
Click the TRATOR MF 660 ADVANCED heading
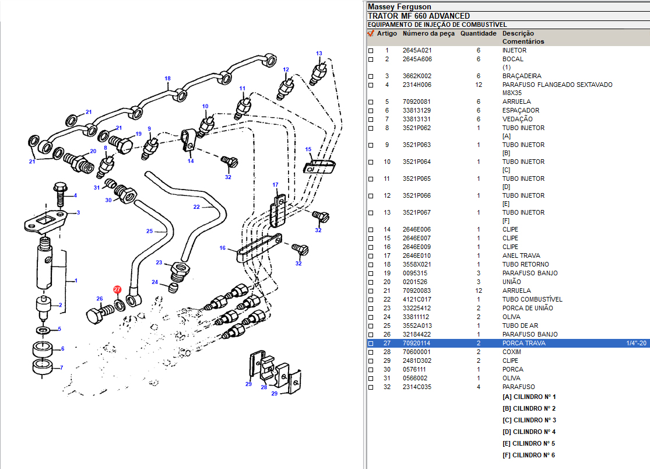(419, 16)
